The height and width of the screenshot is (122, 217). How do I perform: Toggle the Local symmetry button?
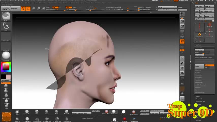(182, 41)
